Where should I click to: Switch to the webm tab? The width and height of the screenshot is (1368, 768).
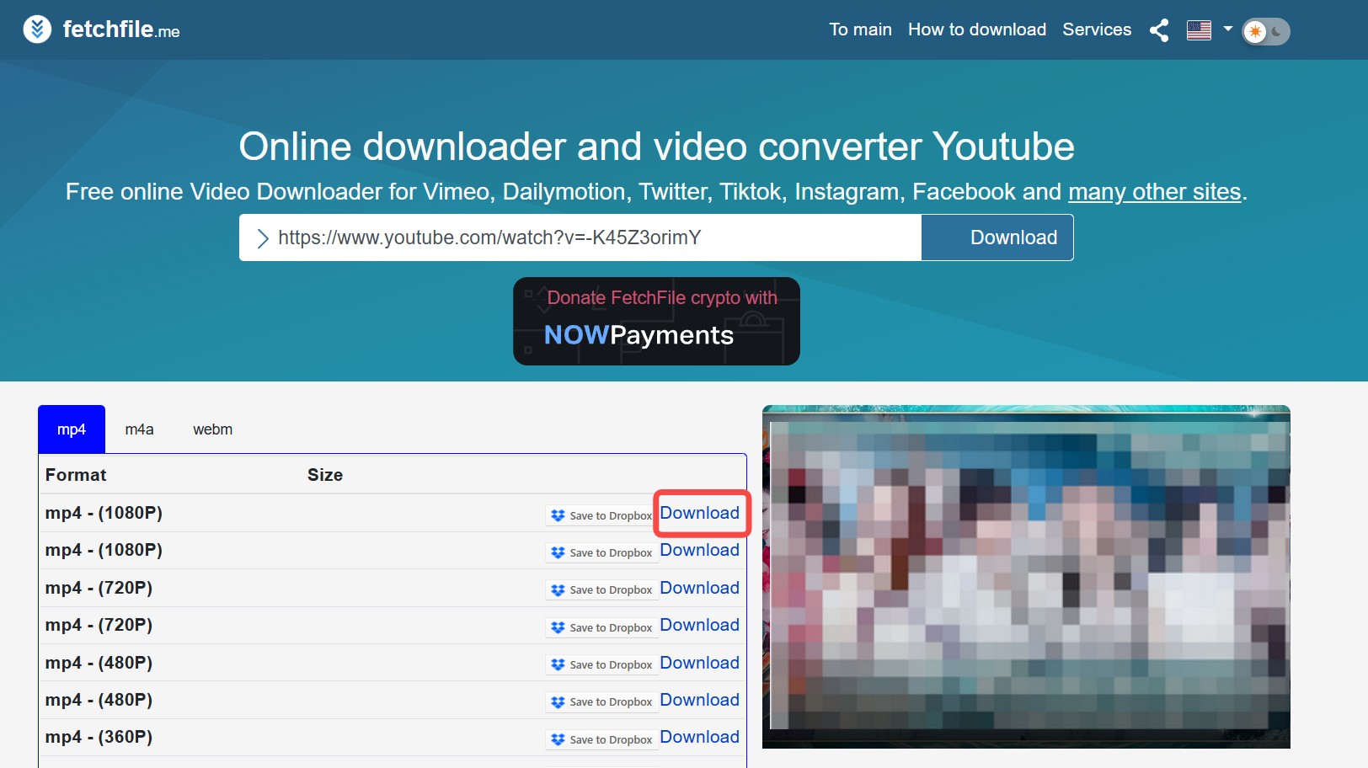pos(213,429)
